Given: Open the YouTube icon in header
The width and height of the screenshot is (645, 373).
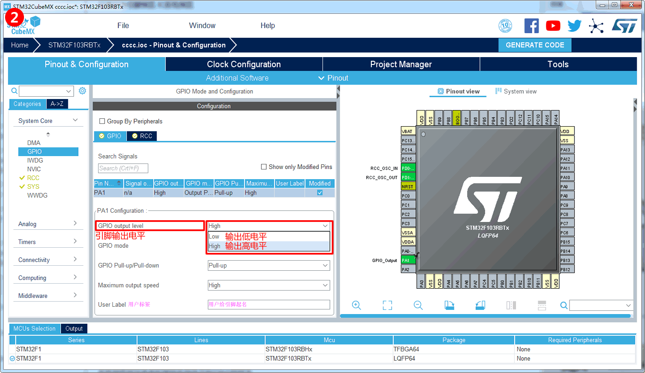Looking at the screenshot, I should point(553,26).
